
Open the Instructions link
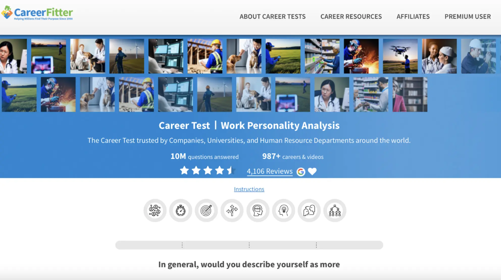(x=249, y=189)
